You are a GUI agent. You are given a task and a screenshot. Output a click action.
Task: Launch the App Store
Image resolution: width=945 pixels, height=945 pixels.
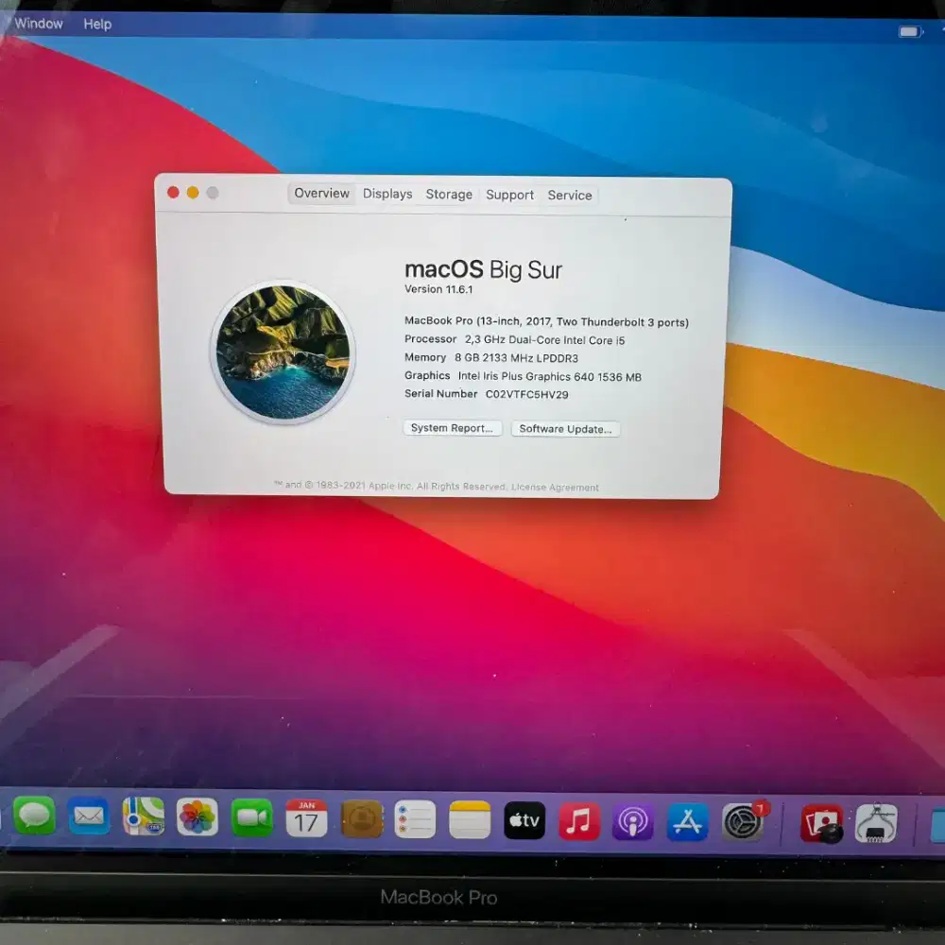point(686,818)
